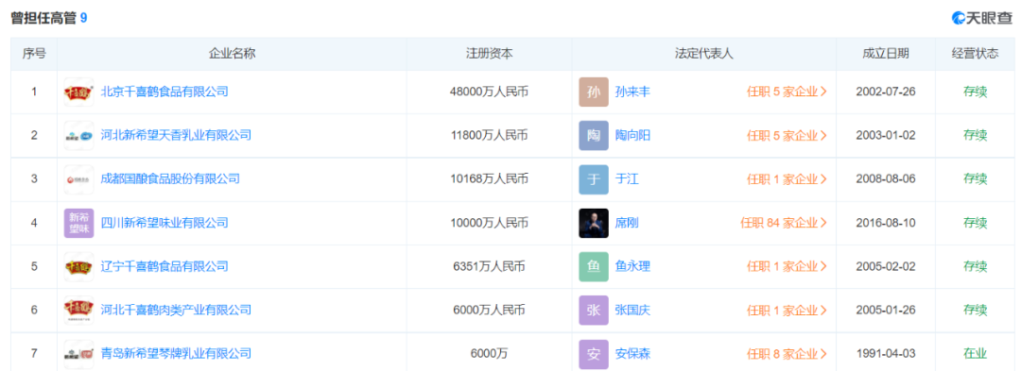Click the 安 avatar badge
This screenshot has height=371, width=1021.
pyautogui.click(x=593, y=354)
